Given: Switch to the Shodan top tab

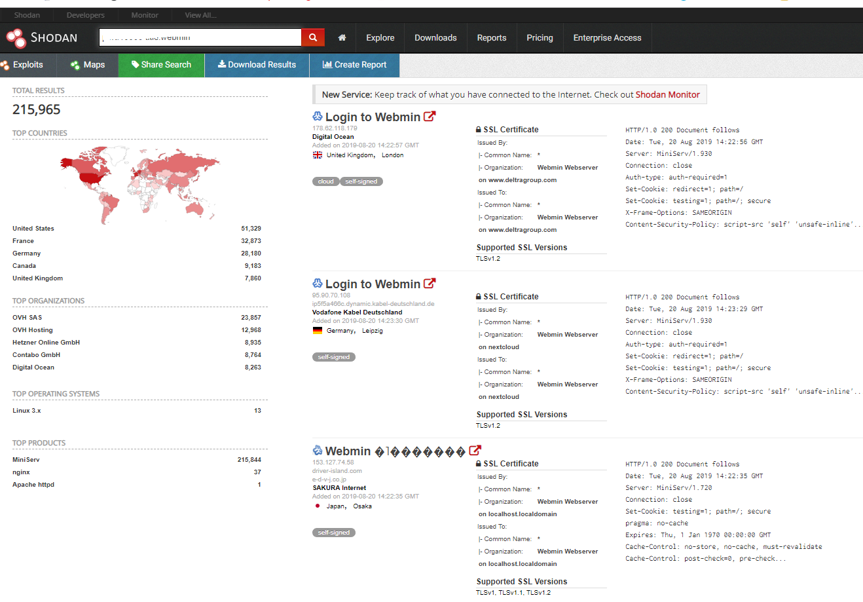Looking at the screenshot, I should (27, 15).
